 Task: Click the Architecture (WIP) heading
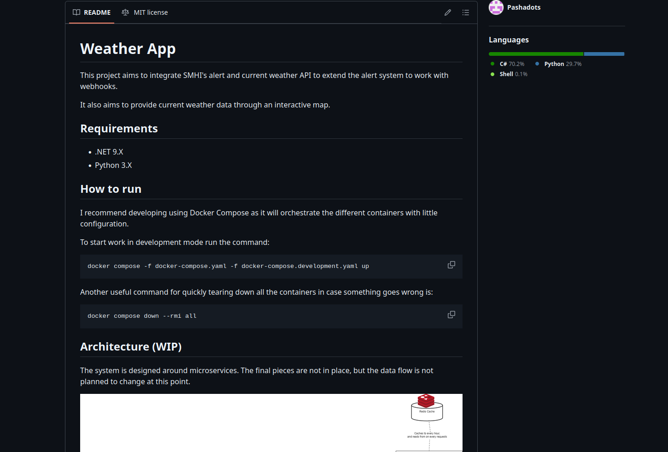click(131, 347)
